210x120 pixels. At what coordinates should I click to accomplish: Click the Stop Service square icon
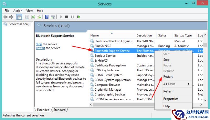tap(67, 17)
